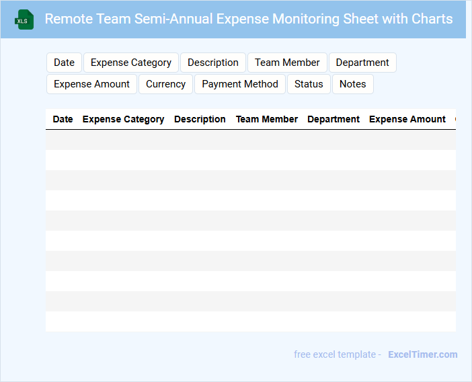Click the Expense Category column header
Screen dimensions: 472x382
(x=123, y=119)
